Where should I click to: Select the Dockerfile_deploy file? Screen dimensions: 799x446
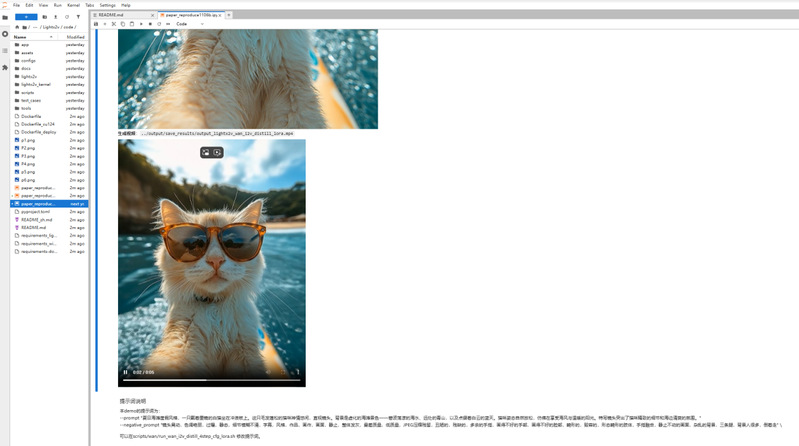49,132
